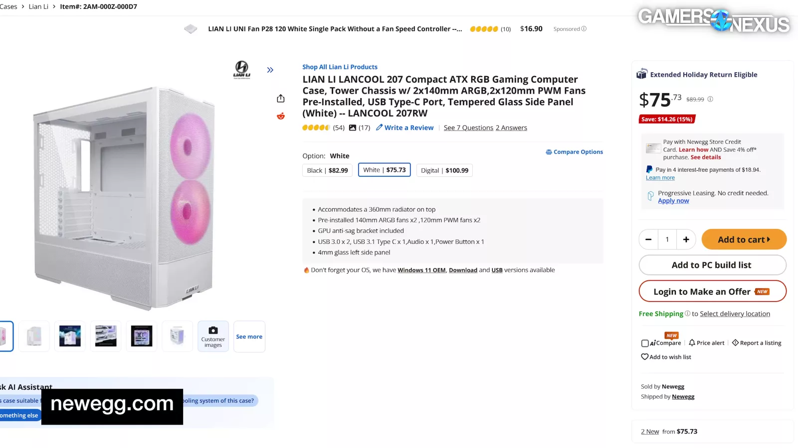
Task: Click the Lian Li brand logo
Action: [242, 70]
